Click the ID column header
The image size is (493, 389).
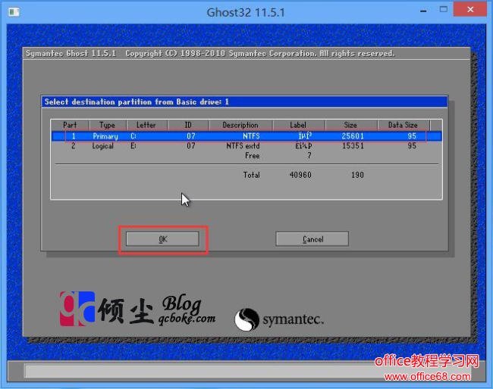tap(188, 125)
